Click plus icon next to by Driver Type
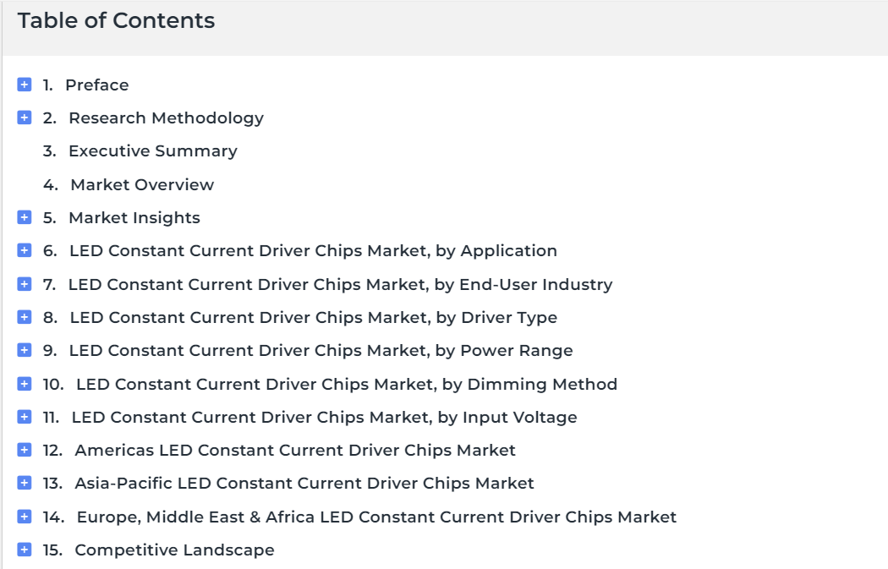The width and height of the screenshot is (888, 569). tap(25, 316)
